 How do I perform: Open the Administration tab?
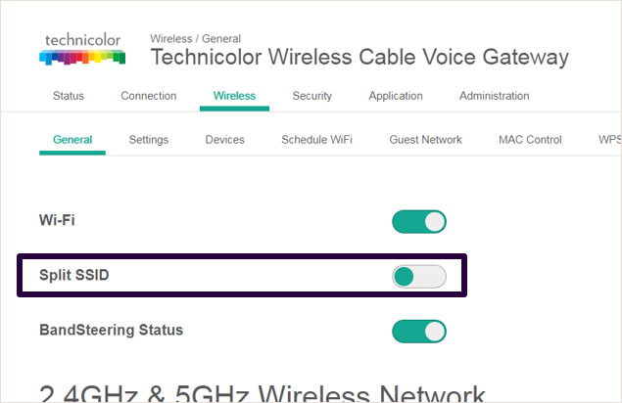[494, 96]
